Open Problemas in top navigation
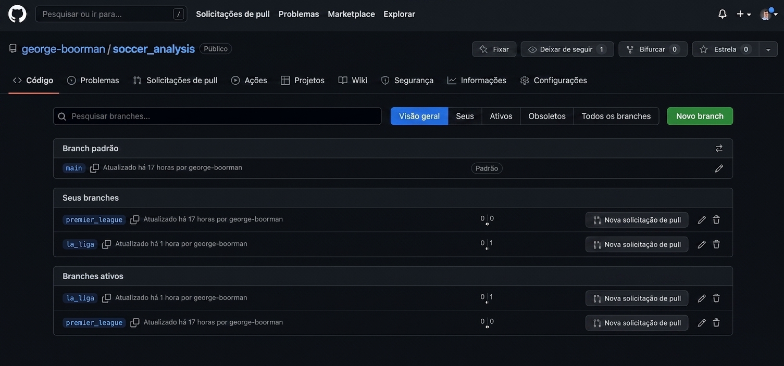This screenshot has height=366, width=784. (298, 14)
